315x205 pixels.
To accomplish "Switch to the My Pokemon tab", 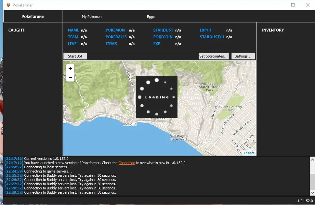I will pos(92,17).
